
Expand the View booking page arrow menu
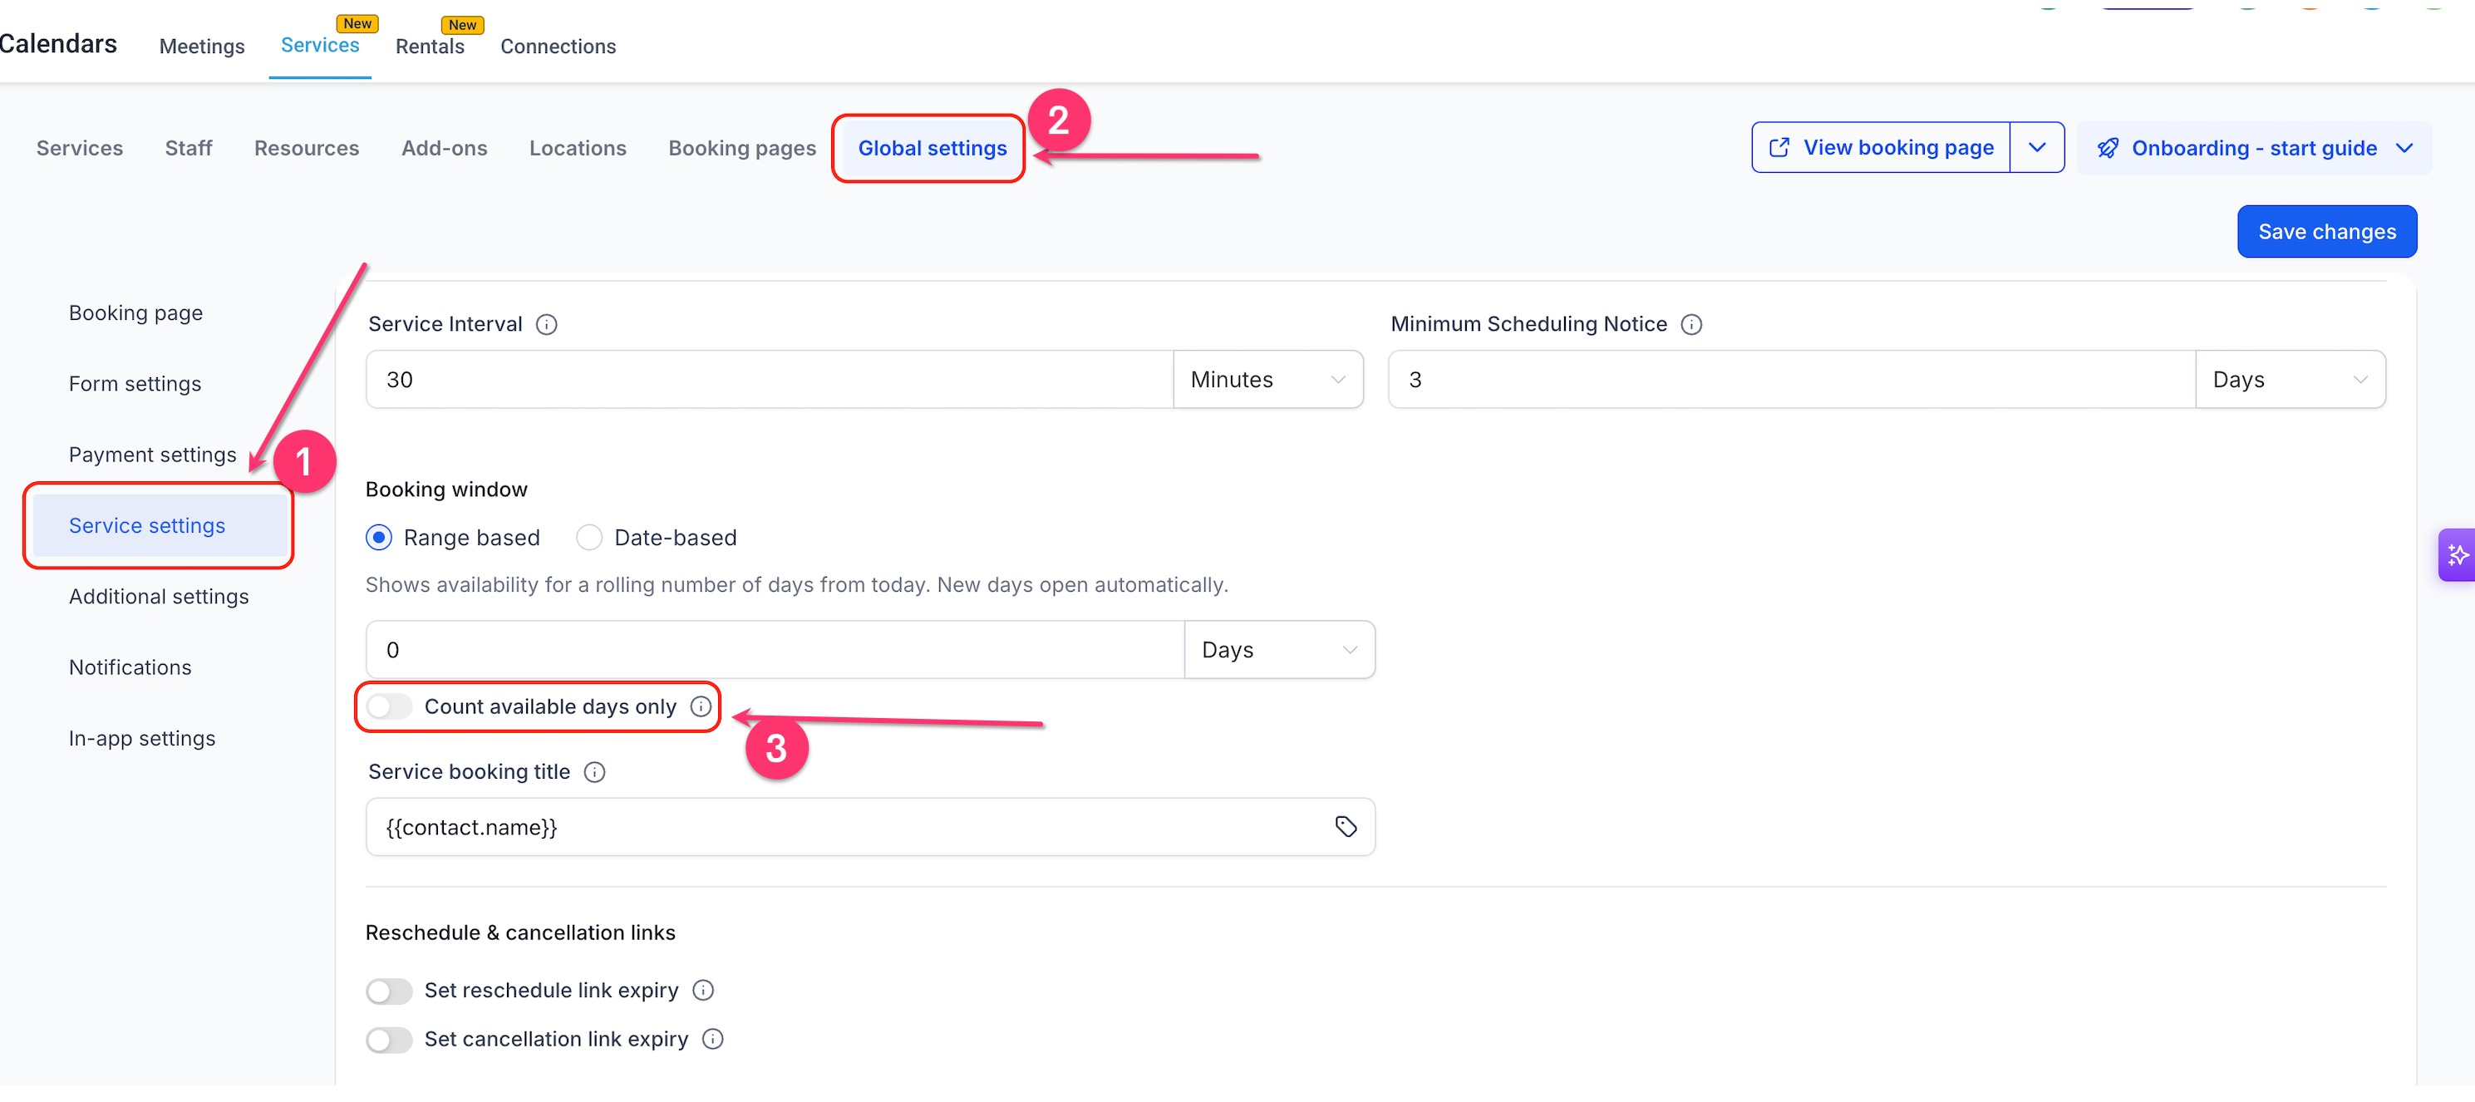coord(2037,148)
